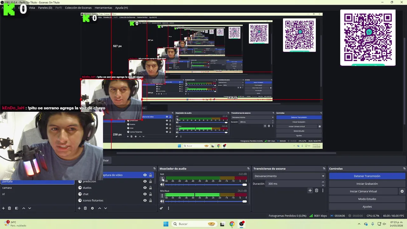Open scene filters icon in Scenes toolbar
Image resolution: width=407 pixels, height=229 pixels.
(16, 208)
